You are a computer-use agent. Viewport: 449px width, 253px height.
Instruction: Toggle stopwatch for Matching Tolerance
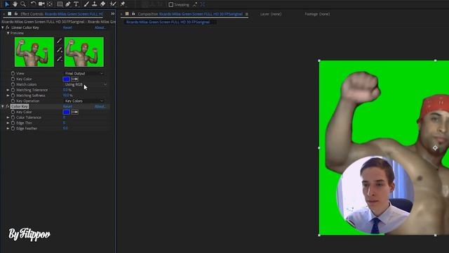(13, 90)
